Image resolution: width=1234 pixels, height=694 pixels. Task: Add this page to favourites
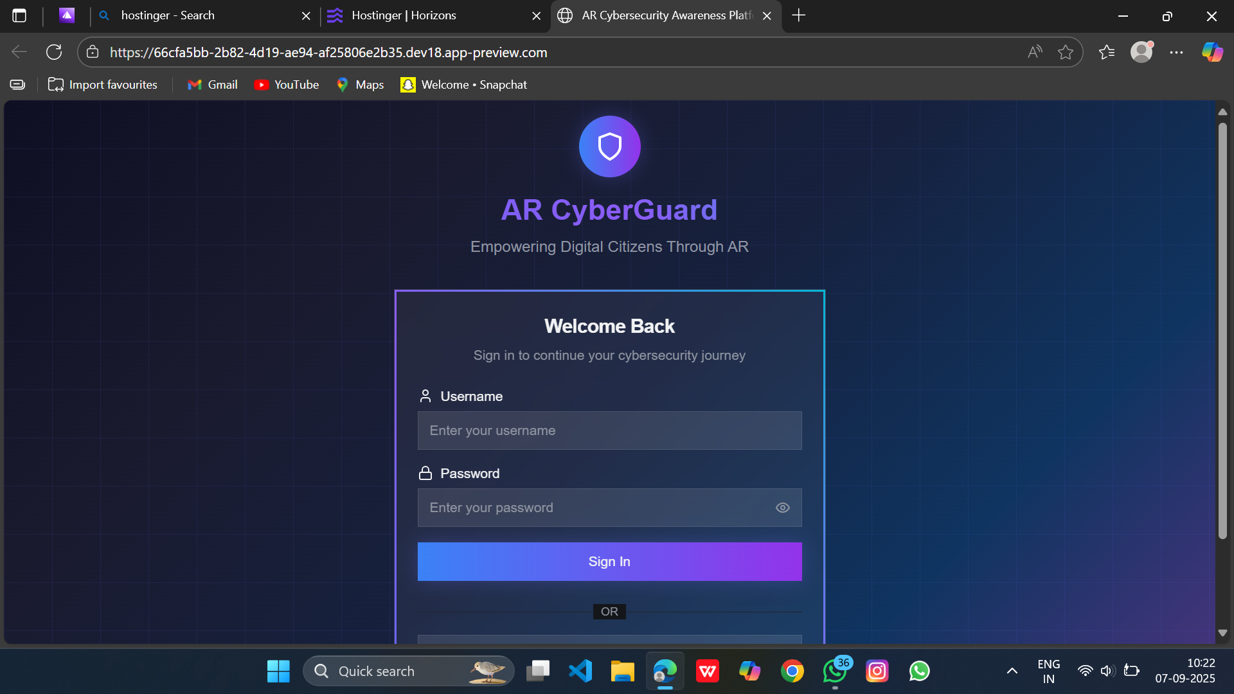pyautogui.click(x=1066, y=52)
